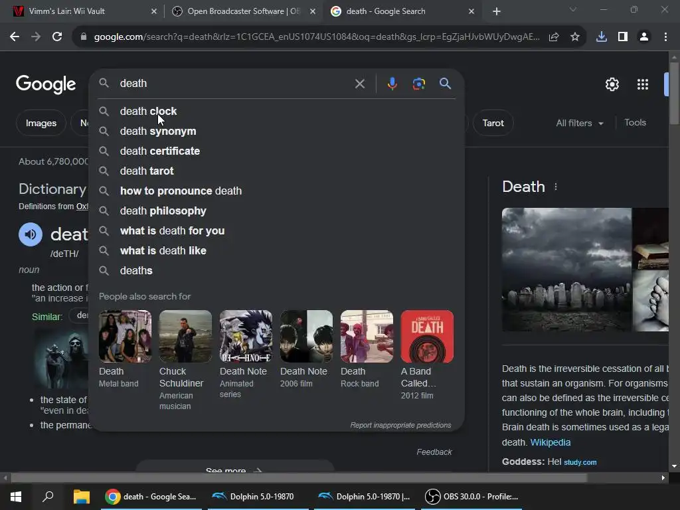Click the address bar URL
The image size is (680, 510).
pyautogui.click(x=317, y=37)
